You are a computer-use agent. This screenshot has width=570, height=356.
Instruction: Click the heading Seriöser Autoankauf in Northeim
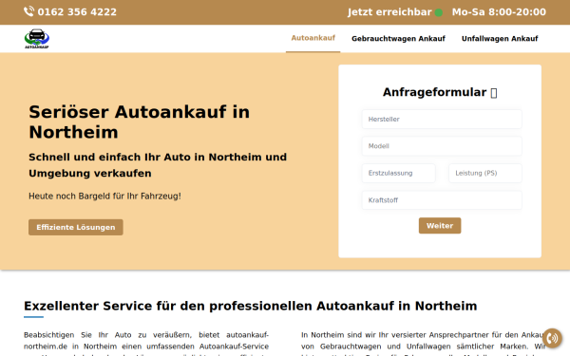point(140,122)
